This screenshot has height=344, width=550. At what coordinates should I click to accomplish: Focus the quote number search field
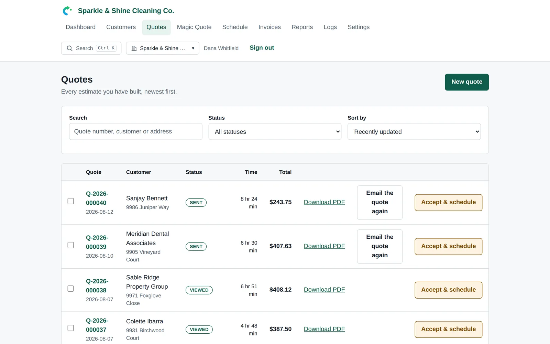(x=135, y=131)
